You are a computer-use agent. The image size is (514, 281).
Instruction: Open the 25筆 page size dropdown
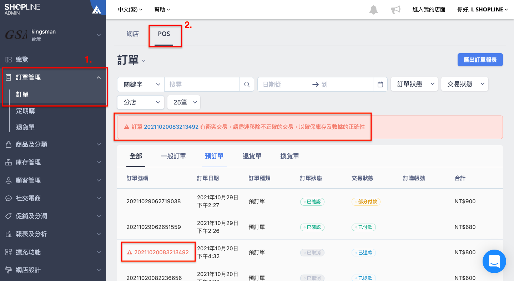click(184, 102)
